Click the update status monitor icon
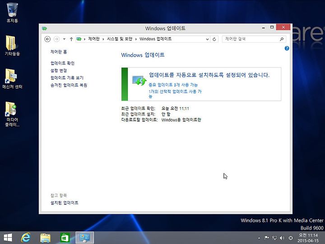The width and height of the screenshot is (325, 244). coord(139,81)
